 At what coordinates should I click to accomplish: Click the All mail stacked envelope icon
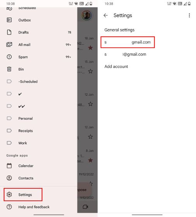tap(9, 45)
